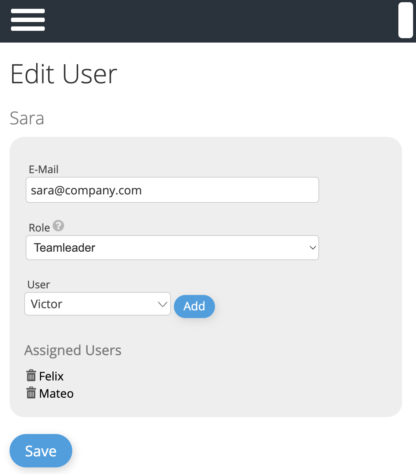
Task: Click the Role help question mark icon
Action: click(x=58, y=226)
